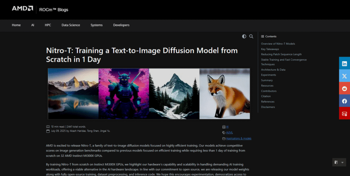The height and width of the screenshot is (176, 350).
Task: Jump to Citation section
Action: (x=266, y=96)
